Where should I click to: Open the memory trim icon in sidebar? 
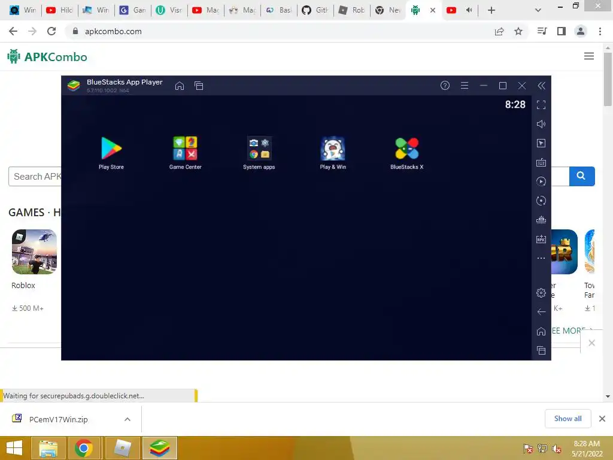541,220
